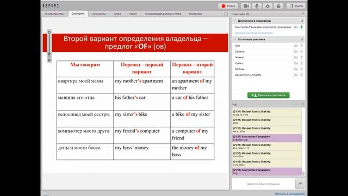Switch to the Документы tab

(99, 14)
